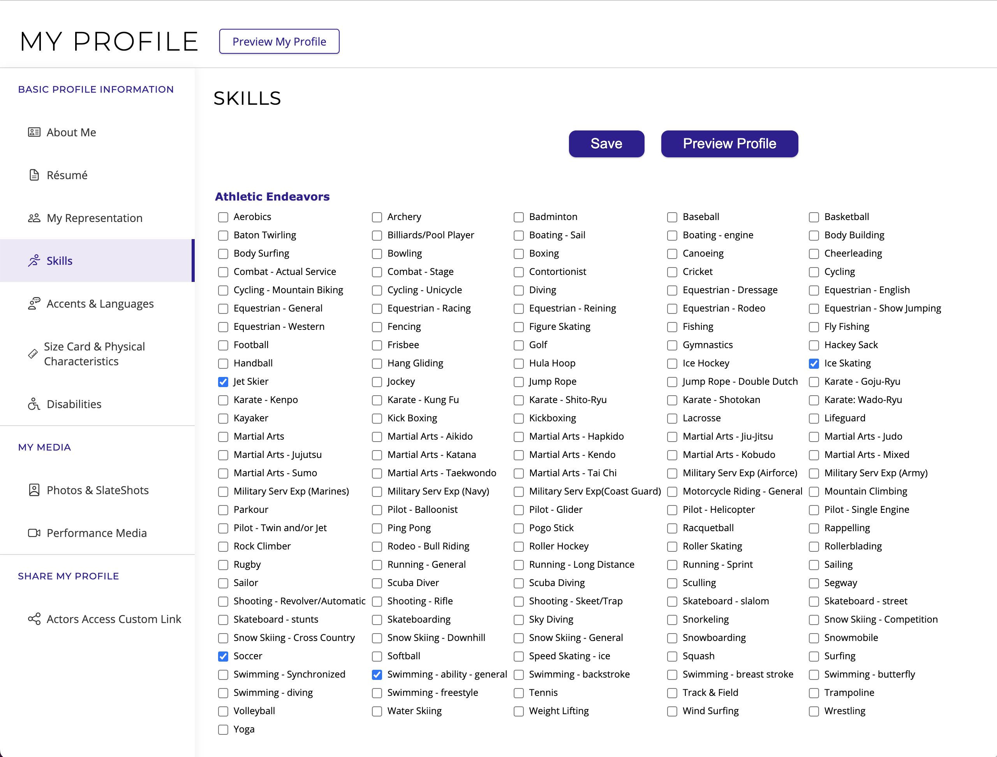
Task: Click the Actors Access Custom Link share icon
Action: (34, 619)
